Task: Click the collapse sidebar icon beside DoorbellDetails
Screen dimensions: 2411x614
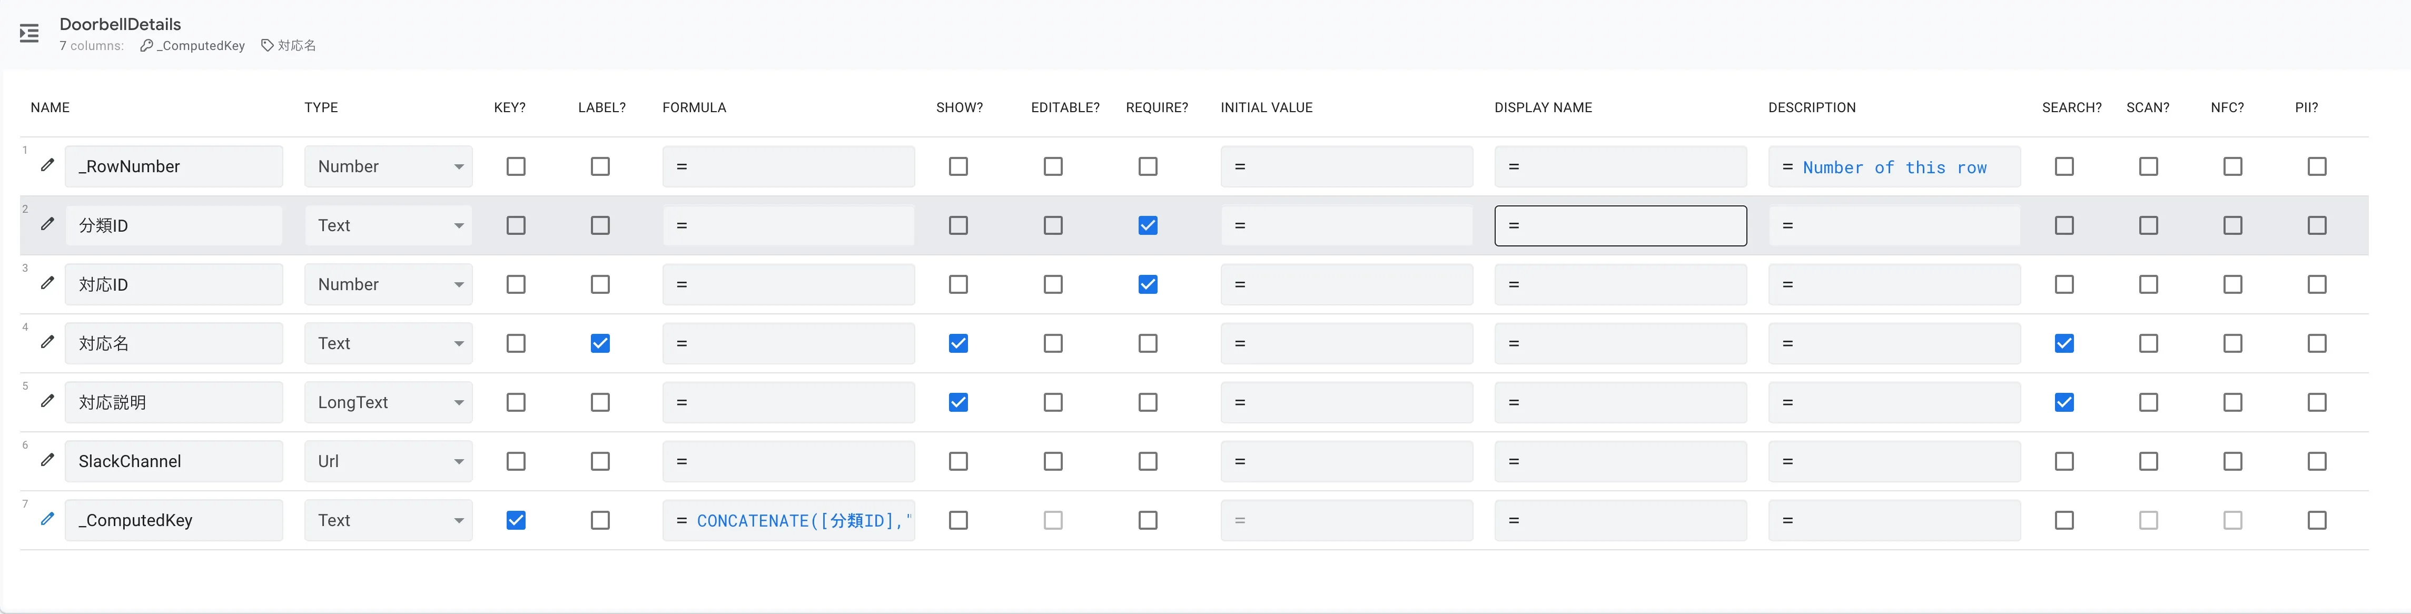Action: [29, 35]
